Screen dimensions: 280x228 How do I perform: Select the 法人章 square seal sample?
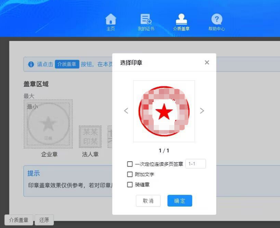coord(90,136)
